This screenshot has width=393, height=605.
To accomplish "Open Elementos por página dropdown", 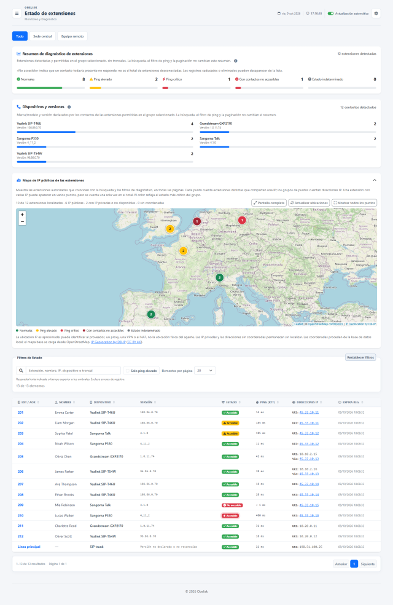I will click(x=204, y=371).
